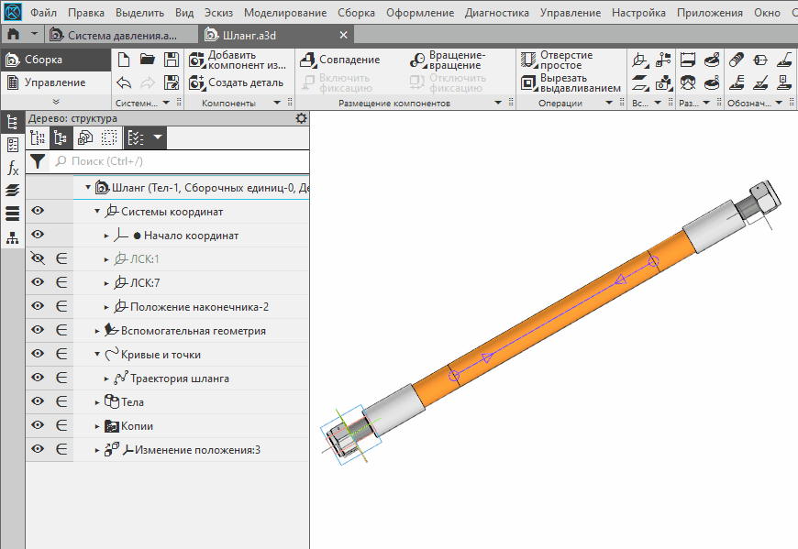Click the Создать деталь button
This screenshot has width=798, height=549.
237,82
